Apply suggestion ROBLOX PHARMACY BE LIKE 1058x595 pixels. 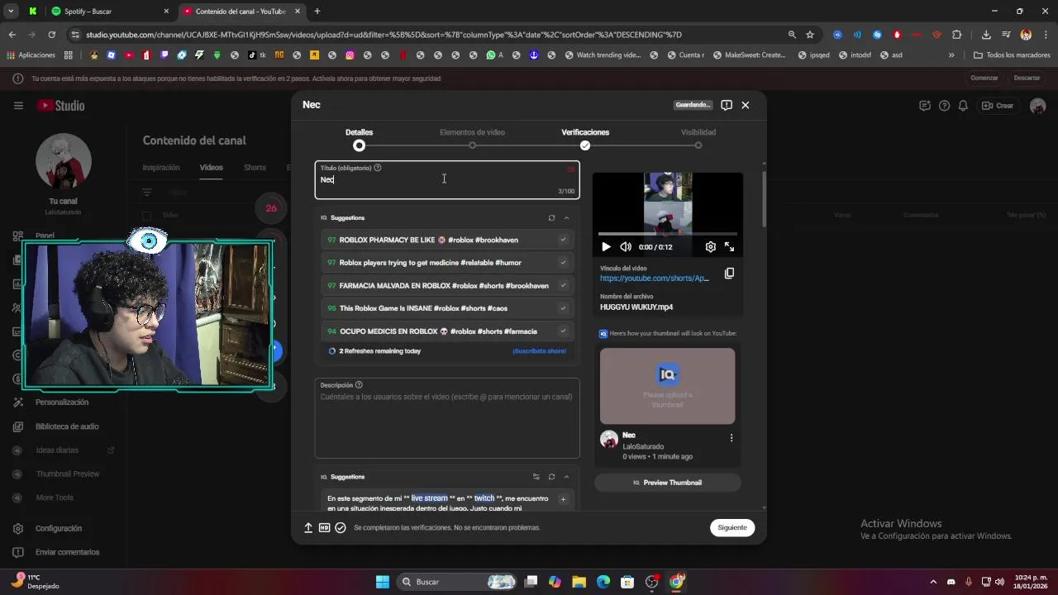(x=446, y=240)
